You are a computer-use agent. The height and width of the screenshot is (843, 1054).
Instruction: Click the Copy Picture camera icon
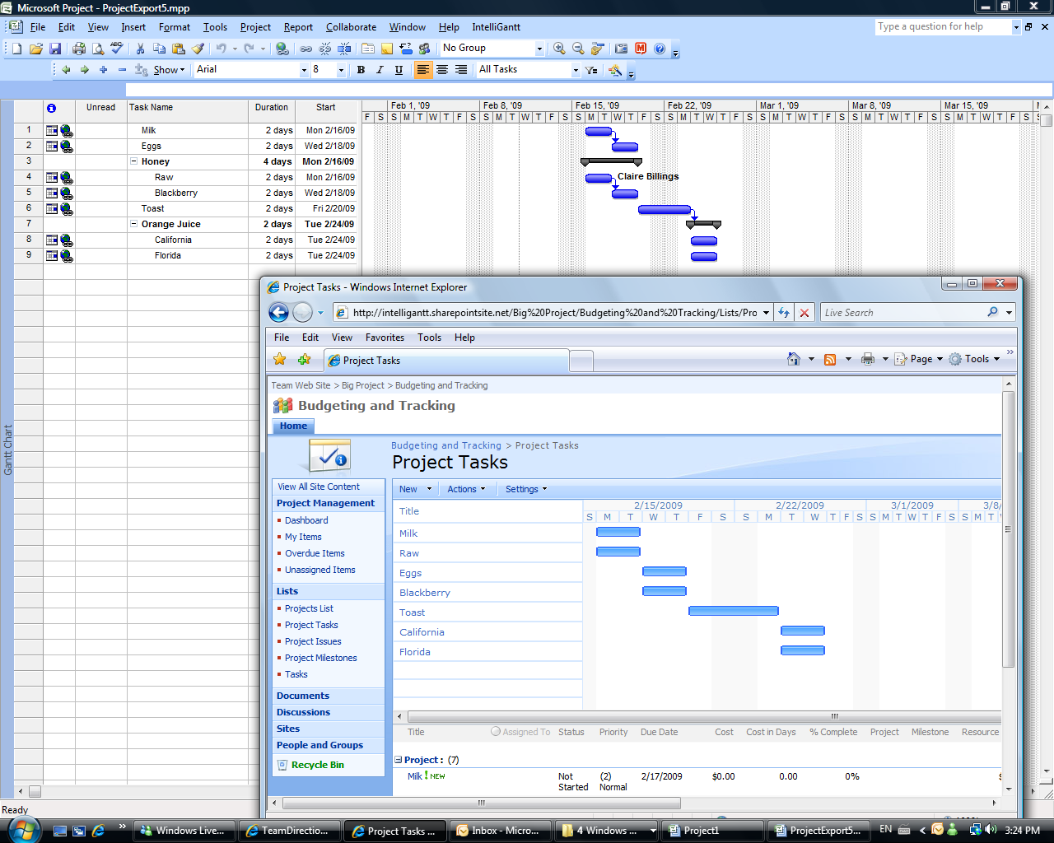[622, 49]
